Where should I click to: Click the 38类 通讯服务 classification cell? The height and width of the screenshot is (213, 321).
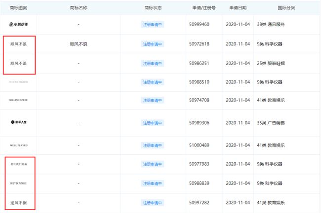[271, 24]
